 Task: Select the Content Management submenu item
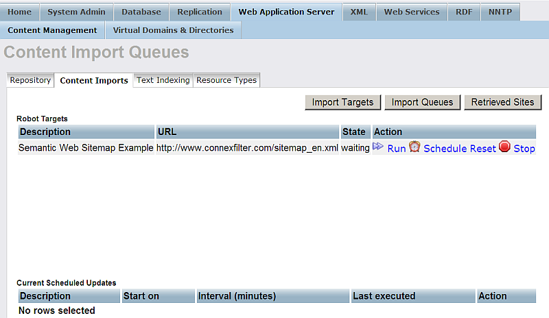[x=52, y=30]
